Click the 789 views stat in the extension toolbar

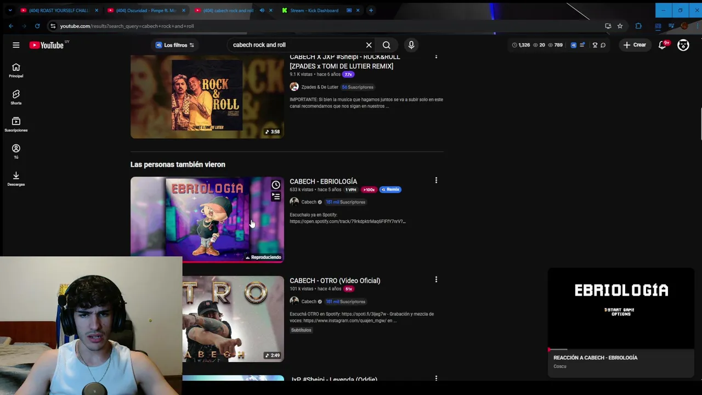point(555,45)
